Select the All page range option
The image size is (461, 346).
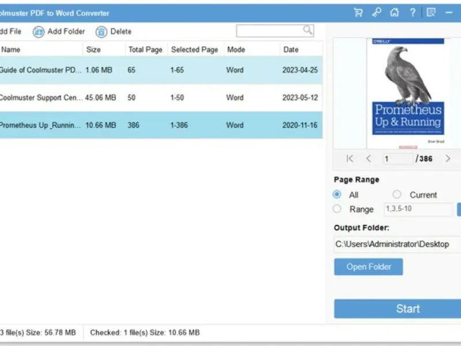click(337, 194)
